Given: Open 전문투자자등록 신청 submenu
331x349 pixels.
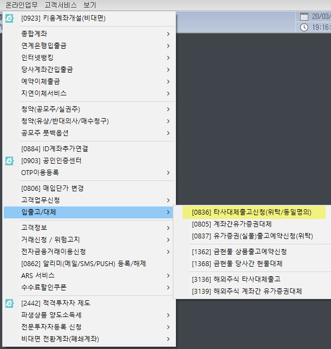Looking at the screenshot, I should 89,327.
